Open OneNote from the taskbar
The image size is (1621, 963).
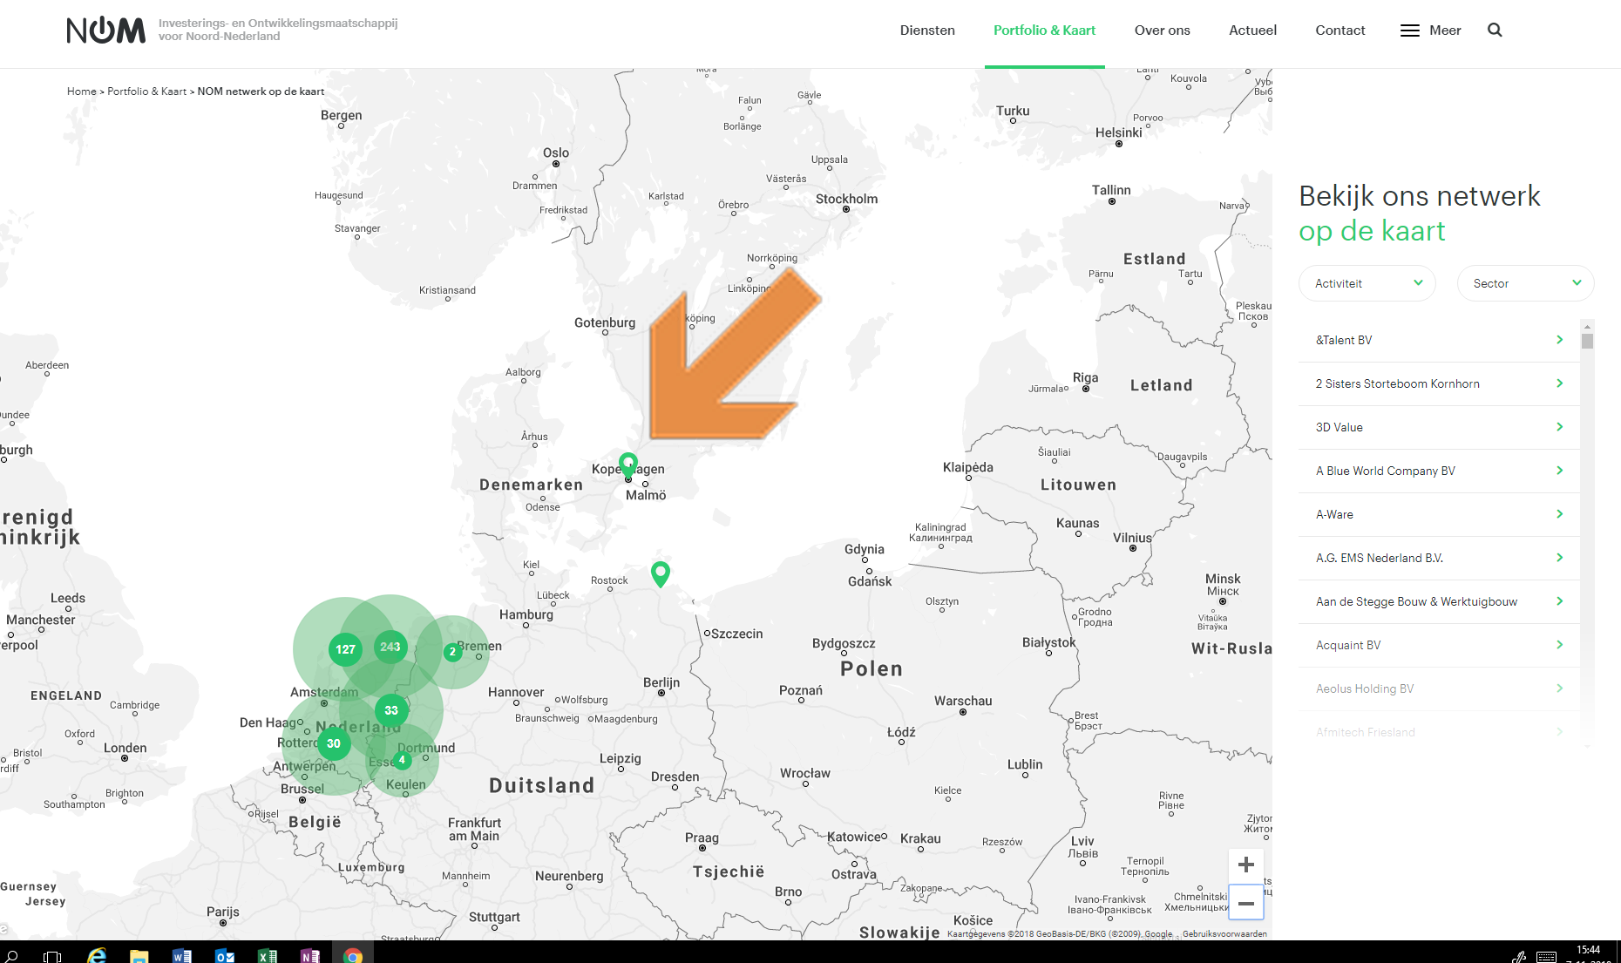click(310, 956)
